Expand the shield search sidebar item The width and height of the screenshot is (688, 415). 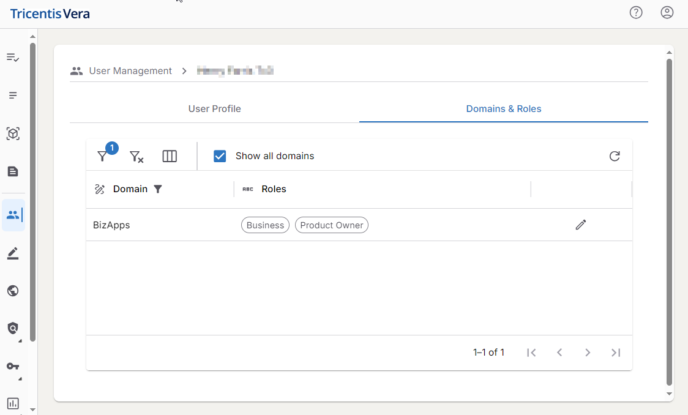pos(13,329)
